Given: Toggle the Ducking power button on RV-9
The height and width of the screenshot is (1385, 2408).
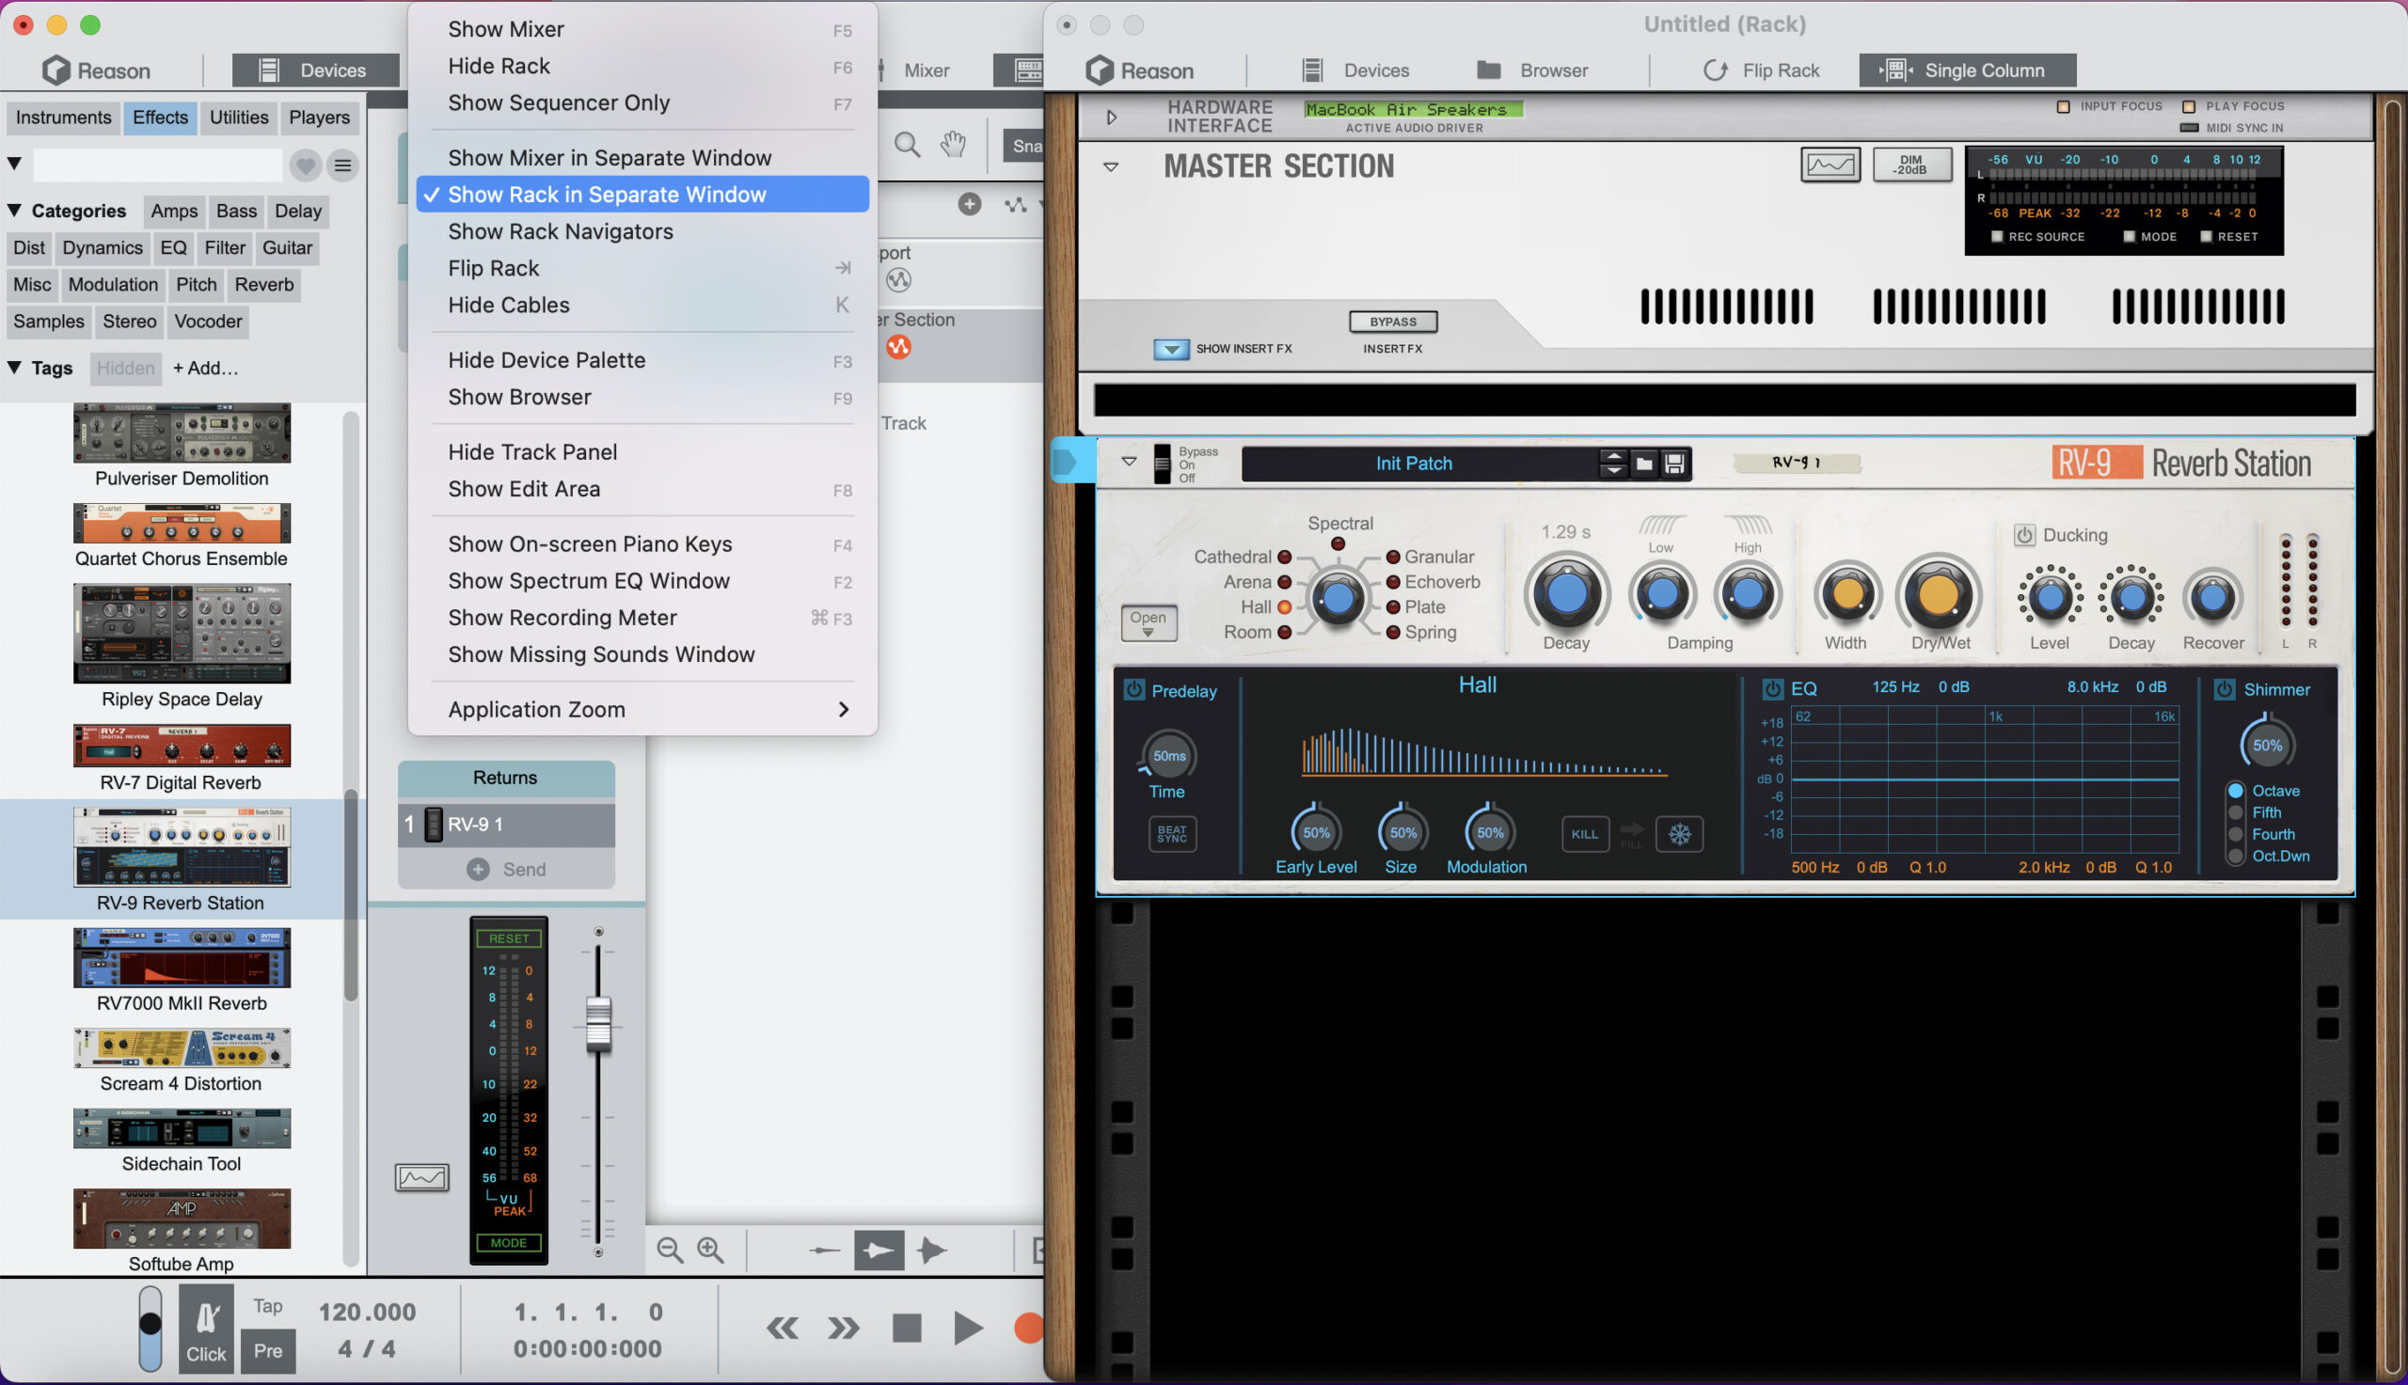Looking at the screenshot, I should click(2023, 535).
